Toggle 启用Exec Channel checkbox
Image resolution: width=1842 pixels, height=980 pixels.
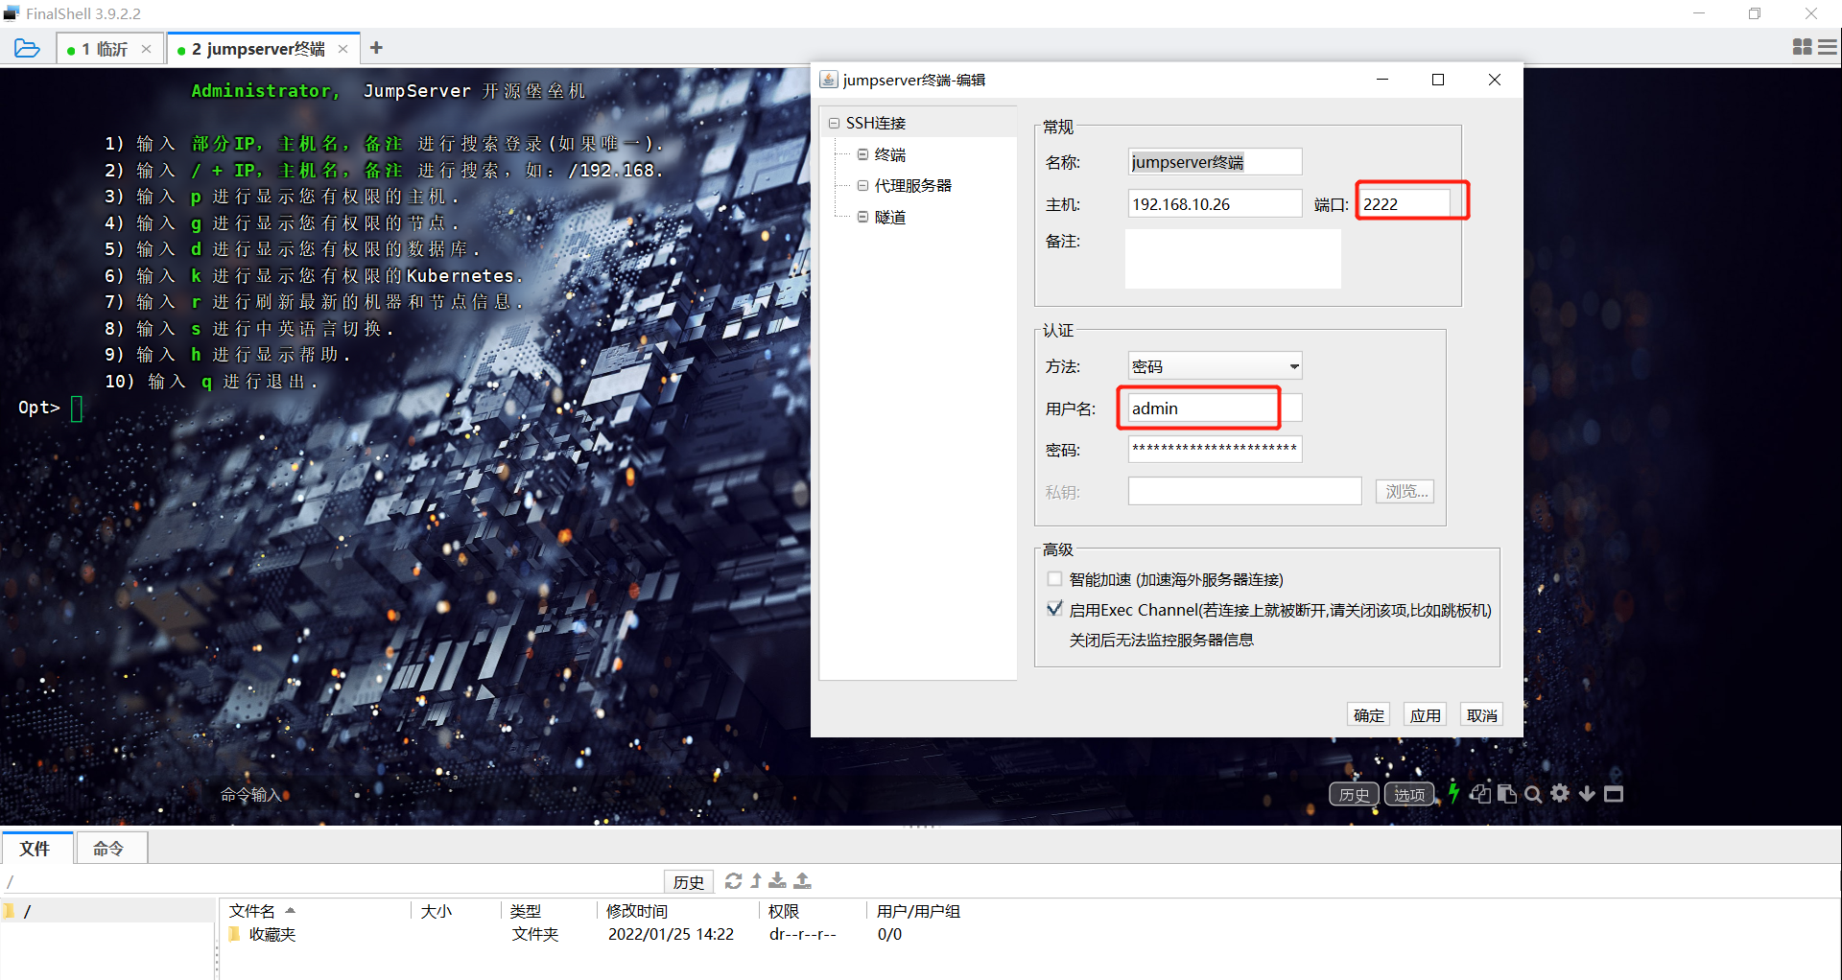pyautogui.click(x=1055, y=609)
